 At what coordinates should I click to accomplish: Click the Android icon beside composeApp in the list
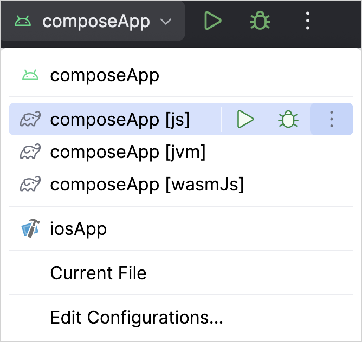[30, 75]
